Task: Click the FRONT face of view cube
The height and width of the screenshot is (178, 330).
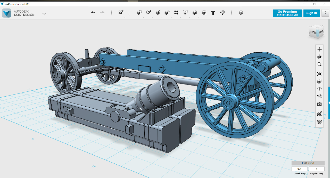Action: pos(313,33)
